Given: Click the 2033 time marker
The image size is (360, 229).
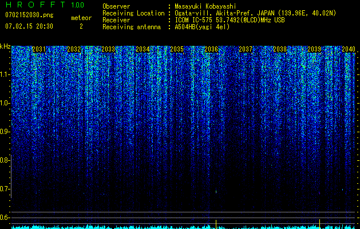Looking at the screenshot, I should [x=108, y=49].
